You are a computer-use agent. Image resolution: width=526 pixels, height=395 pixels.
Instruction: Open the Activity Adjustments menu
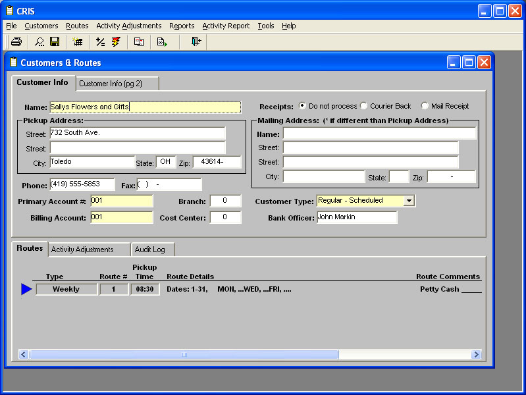(x=129, y=26)
